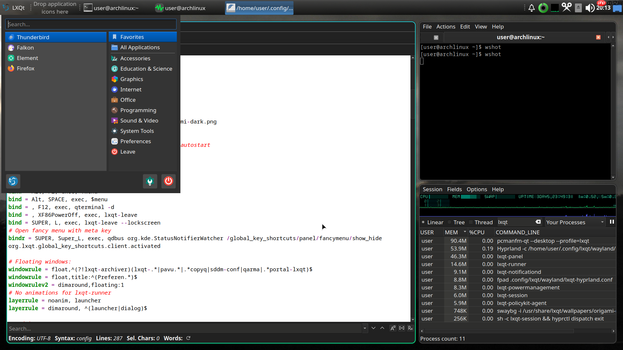Click the volume speaker icon in the tray
623x350 pixels.
click(589, 8)
